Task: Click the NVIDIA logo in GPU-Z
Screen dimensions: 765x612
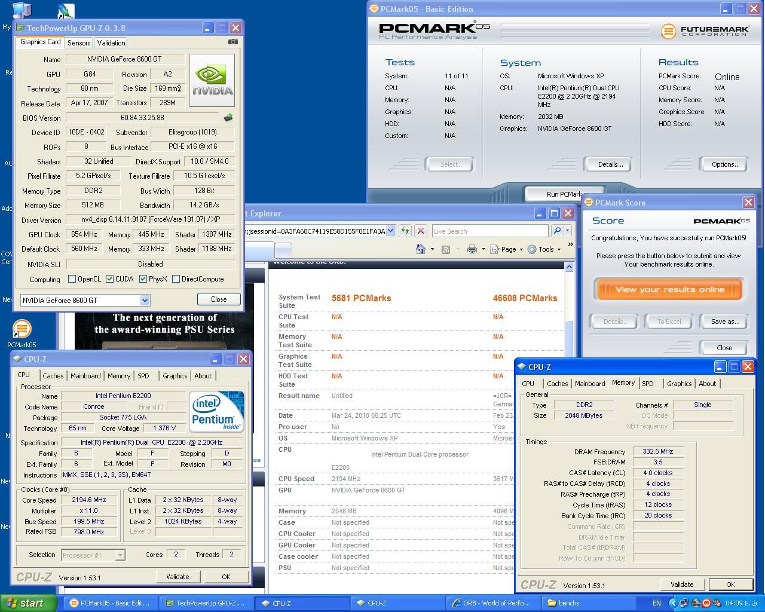Action: click(x=212, y=81)
